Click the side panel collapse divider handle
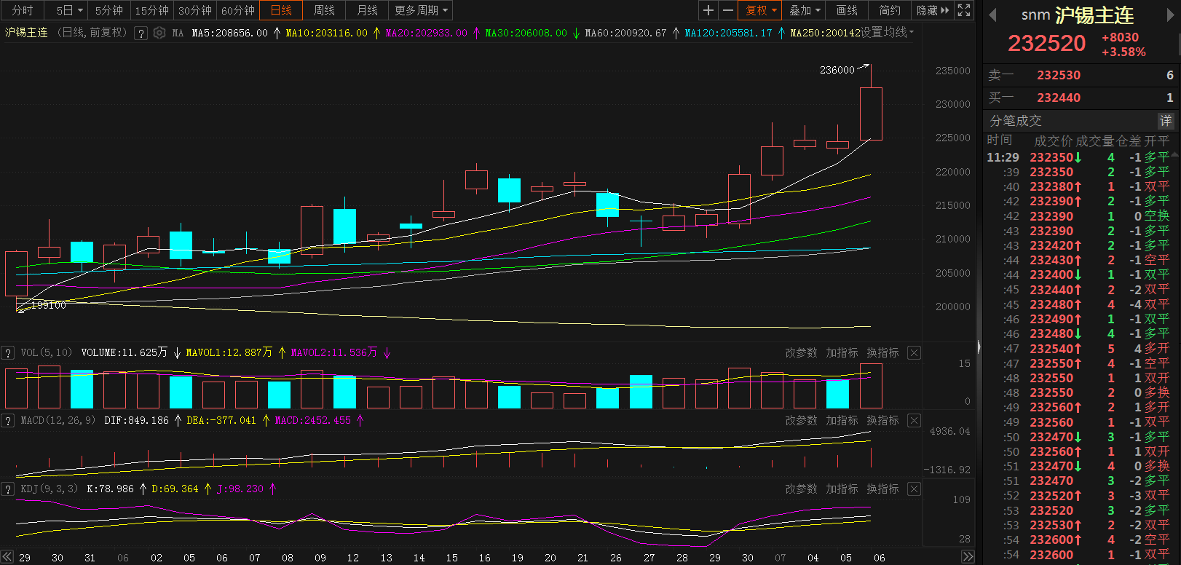This screenshot has width=1181, height=565. [x=979, y=347]
